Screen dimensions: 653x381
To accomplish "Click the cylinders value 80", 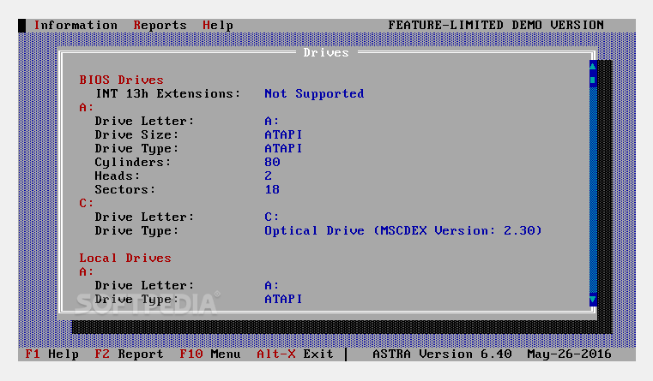I will [x=272, y=162].
